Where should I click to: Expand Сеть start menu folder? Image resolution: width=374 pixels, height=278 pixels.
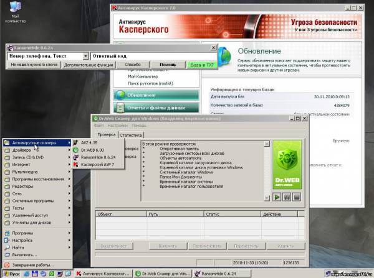pos(37,193)
